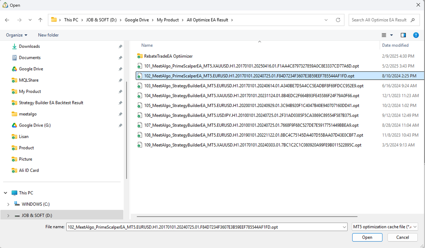Click file icon of 103_MeetAlgo file
The height and width of the screenshot is (248, 425).
click(x=140, y=86)
